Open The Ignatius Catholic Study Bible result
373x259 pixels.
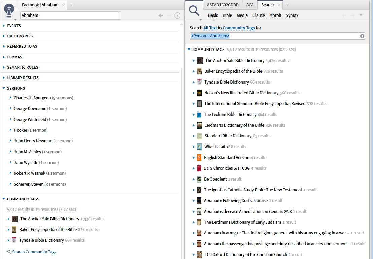[253, 190]
